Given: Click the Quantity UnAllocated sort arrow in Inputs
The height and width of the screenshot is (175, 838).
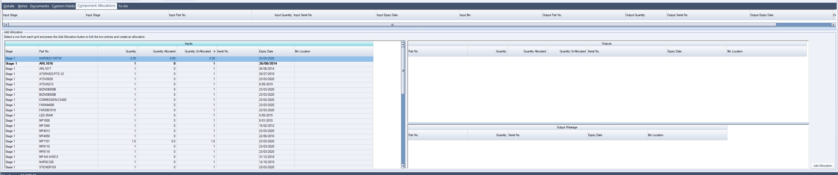Looking at the screenshot, I should tap(214, 52).
